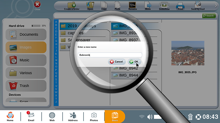Open the Various category in sidebar
This screenshot has height=123, width=220.
[26, 73]
